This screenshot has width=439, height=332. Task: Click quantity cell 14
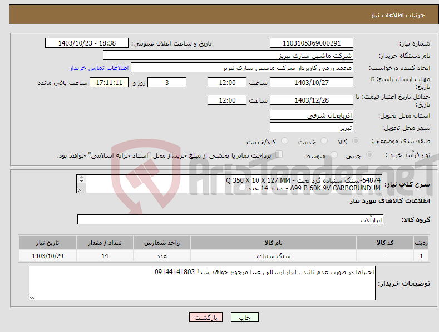point(105,256)
